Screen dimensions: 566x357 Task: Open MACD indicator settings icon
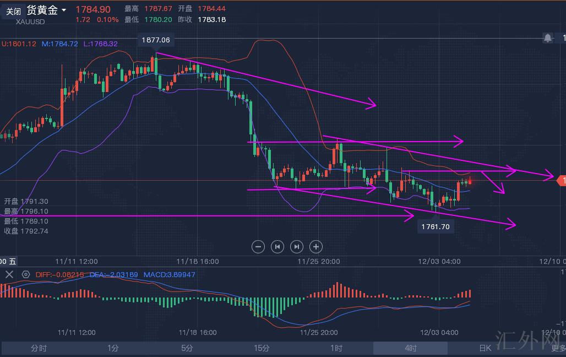(25, 274)
